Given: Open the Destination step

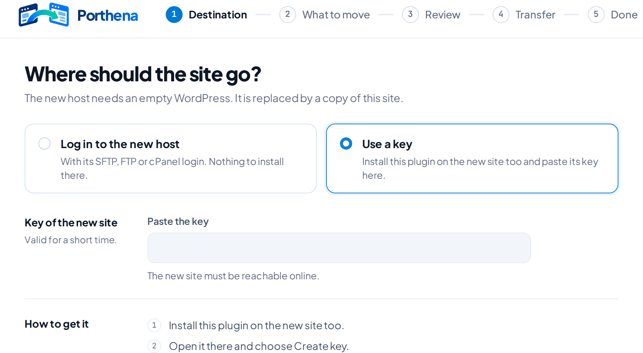Looking at the screenshot, I should (x=206, y=15).
